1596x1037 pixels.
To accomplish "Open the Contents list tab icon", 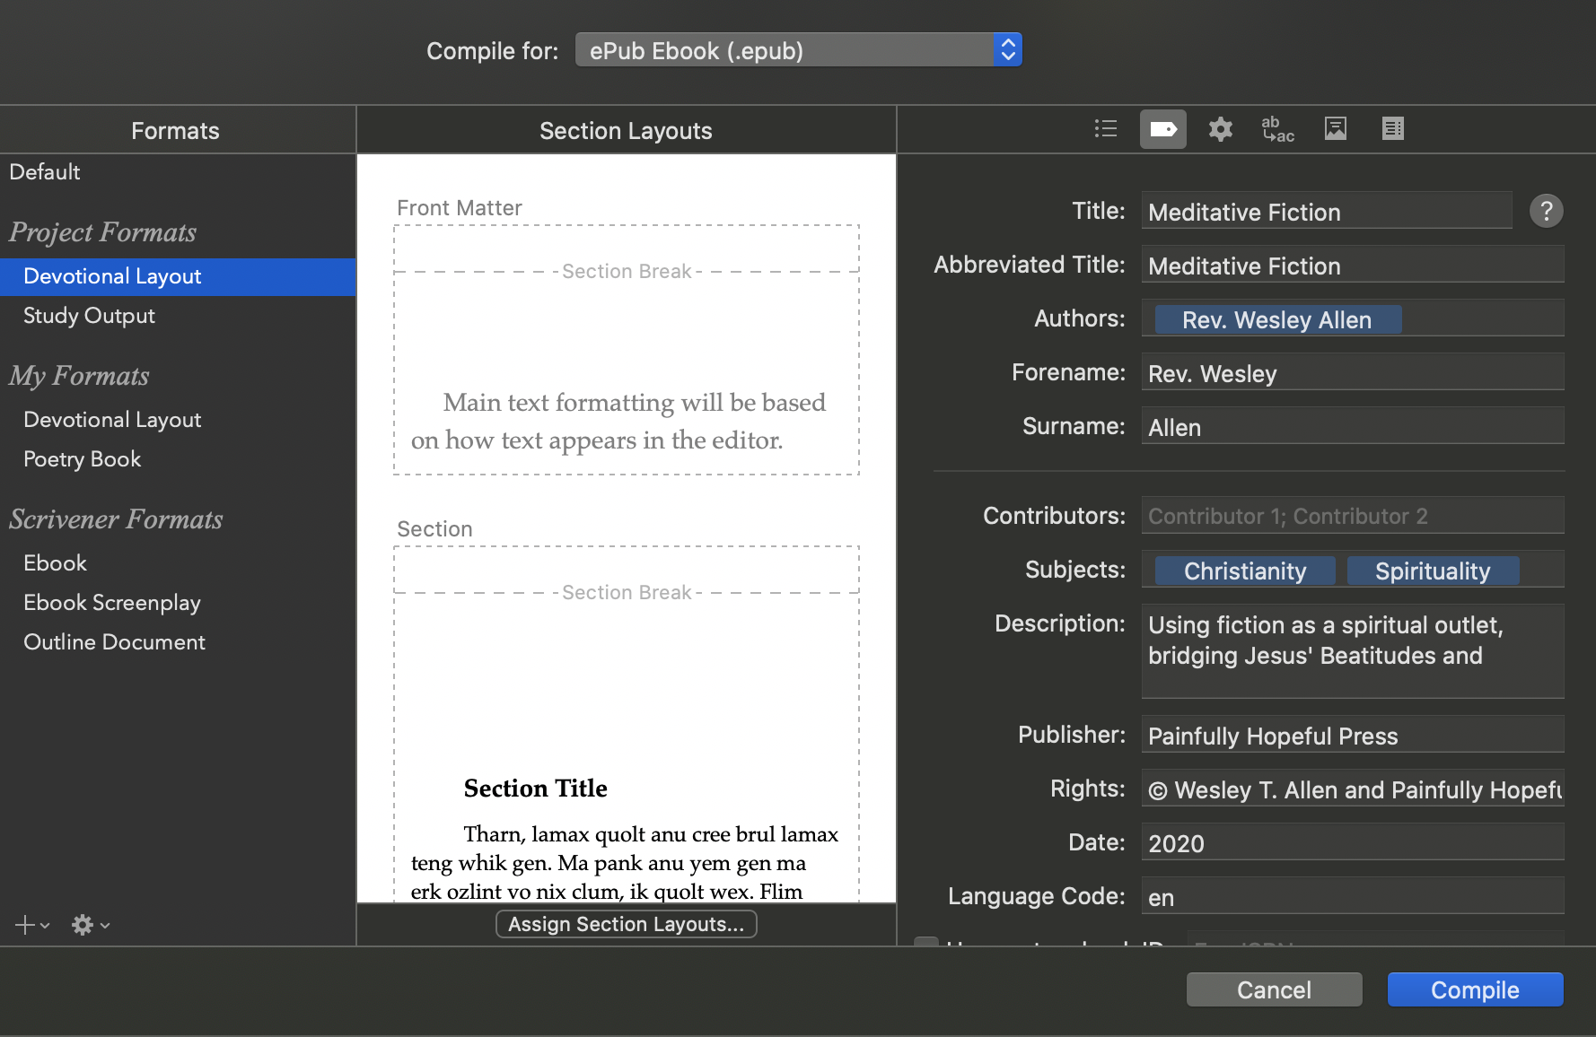I will click(x=1106, y=129).
